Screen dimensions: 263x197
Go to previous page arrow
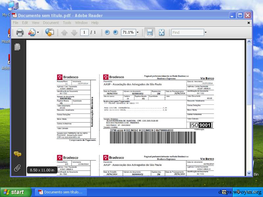click(64, 32)
